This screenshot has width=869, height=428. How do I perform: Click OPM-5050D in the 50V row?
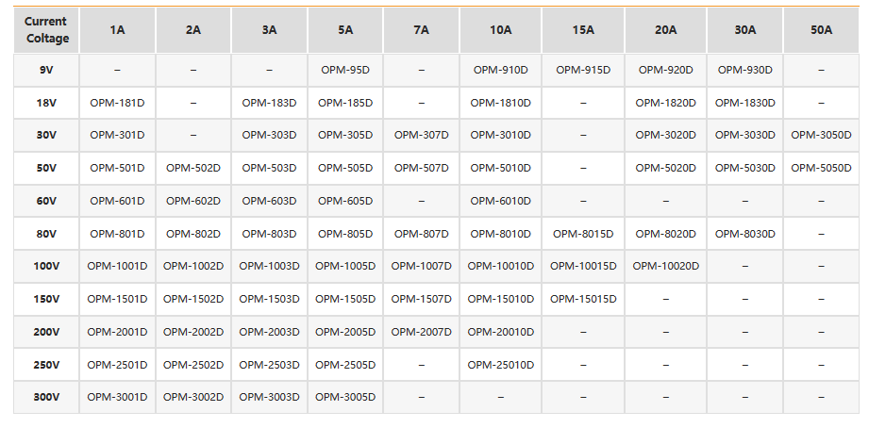tap(821, 168)
